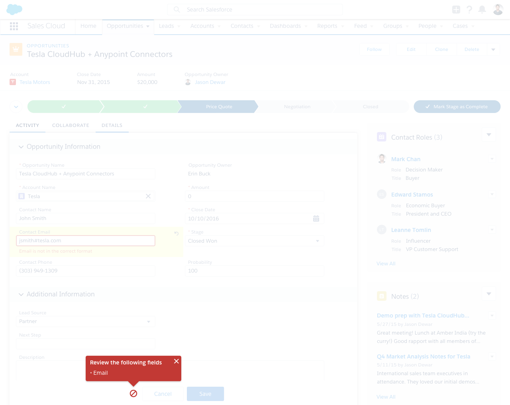View the notifications bell
The height and width of the screenshot is (405, 510).
pyautogui.click(x=482, y=10)
